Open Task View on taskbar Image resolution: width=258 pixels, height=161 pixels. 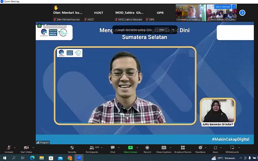pyautogui.click(x=23, y=158)
